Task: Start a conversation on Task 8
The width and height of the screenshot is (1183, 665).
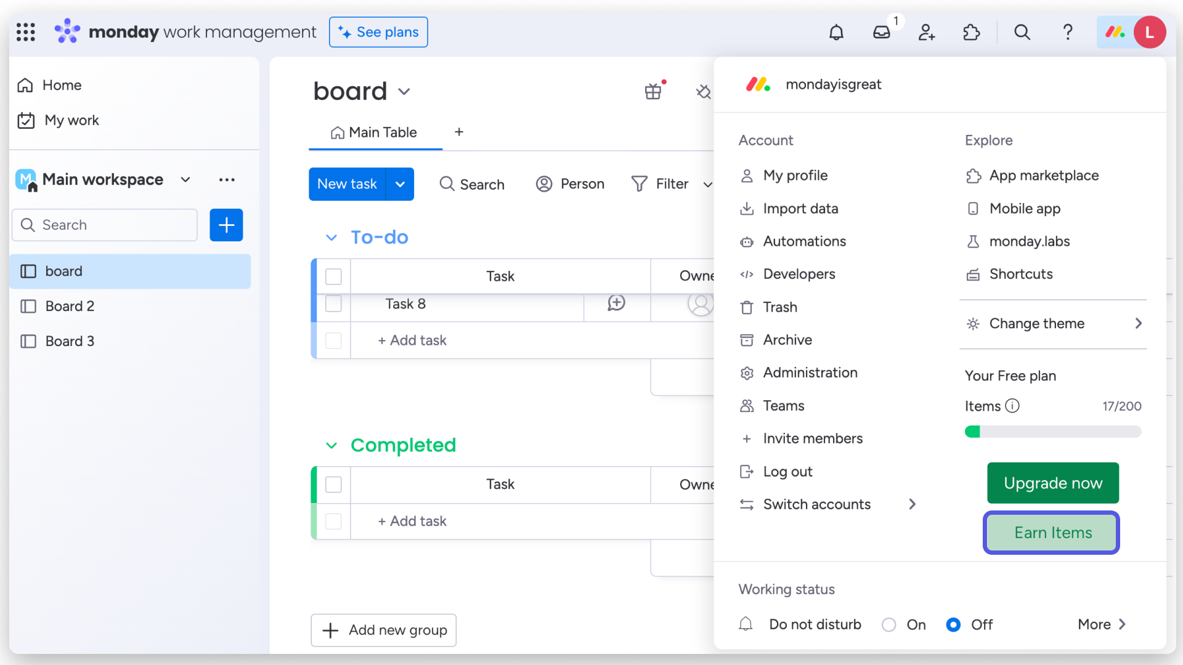Action: click(616, 303)
